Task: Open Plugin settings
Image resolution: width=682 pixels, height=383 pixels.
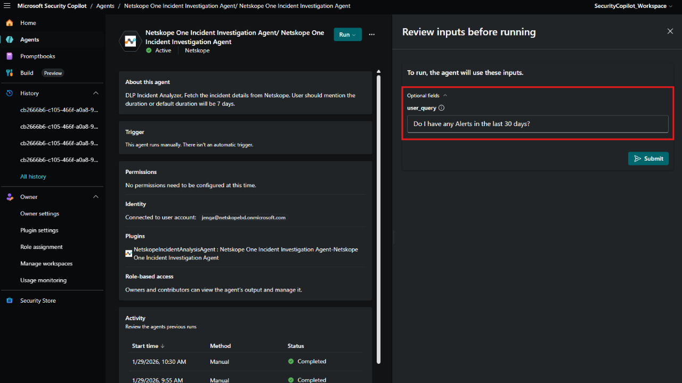Action: pos(39,230)
